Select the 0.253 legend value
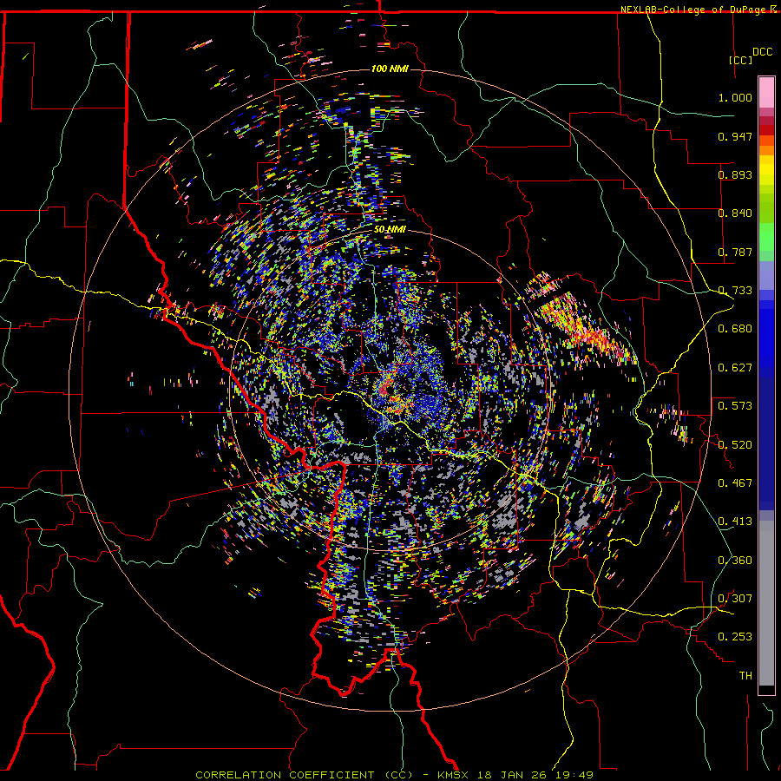This screenshot has width=781, height=781. [735, 637]
